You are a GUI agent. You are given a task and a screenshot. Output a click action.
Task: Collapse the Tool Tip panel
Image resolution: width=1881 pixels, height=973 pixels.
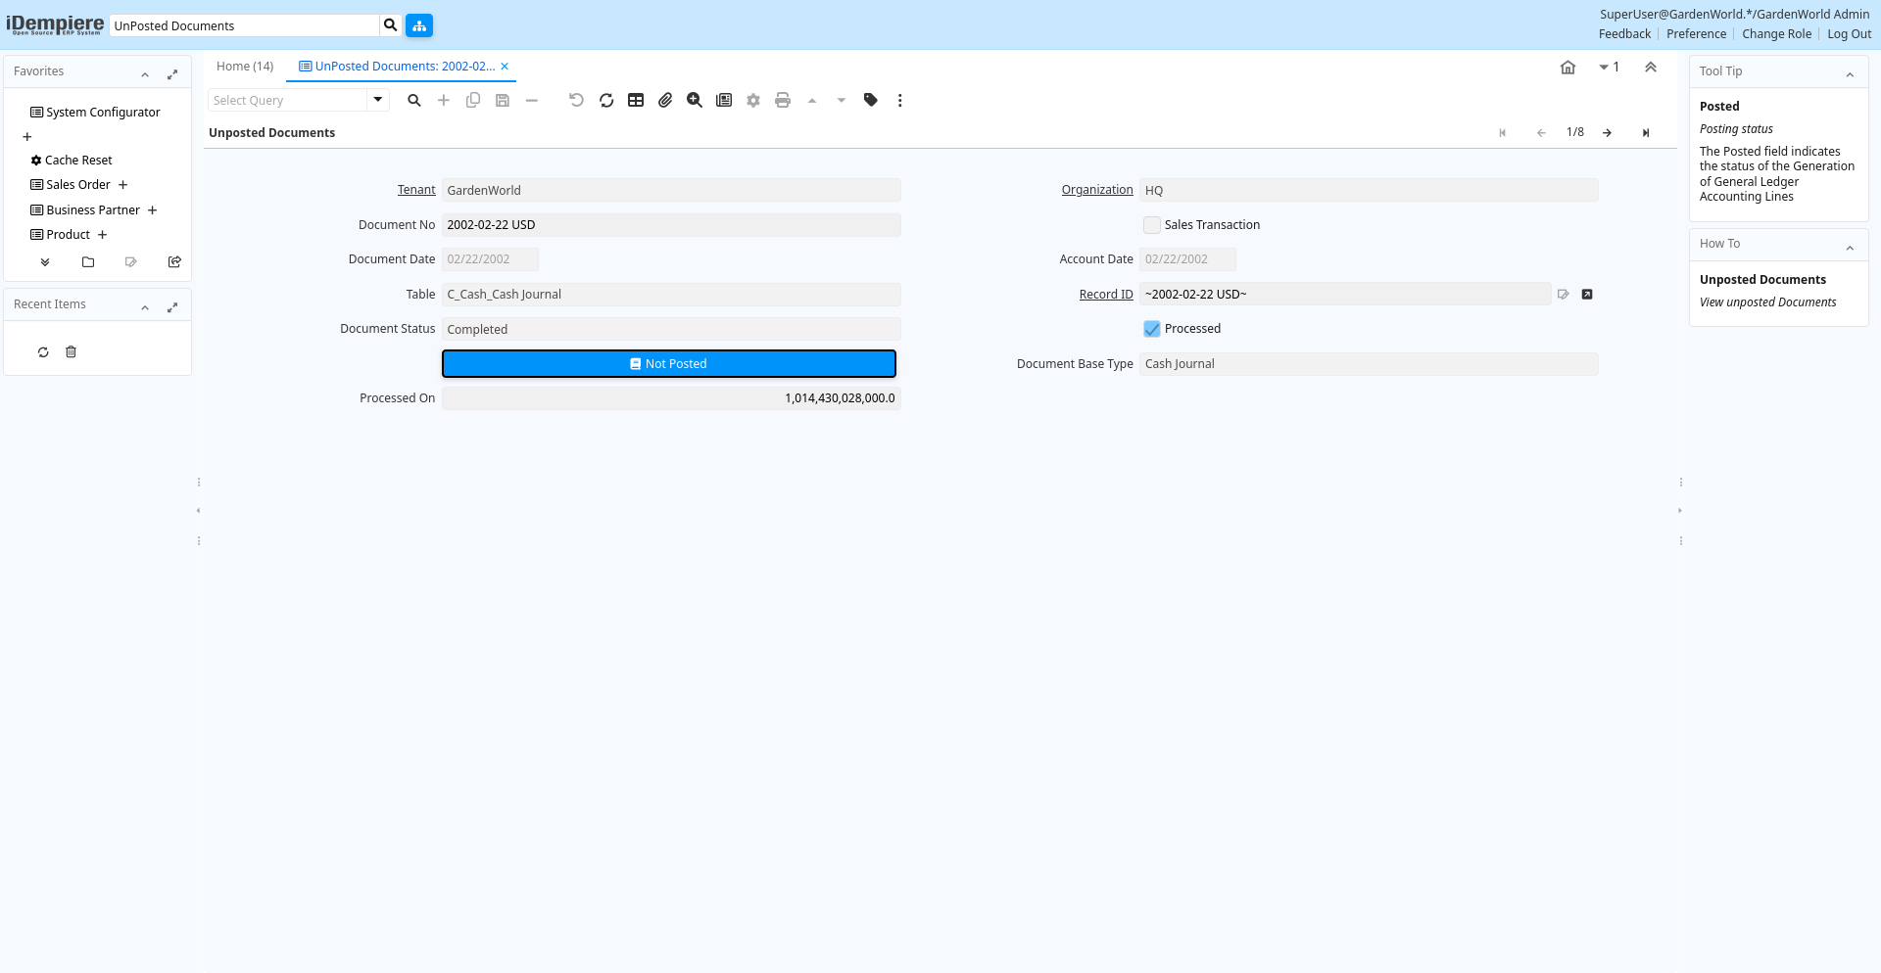pos(1850,74)
